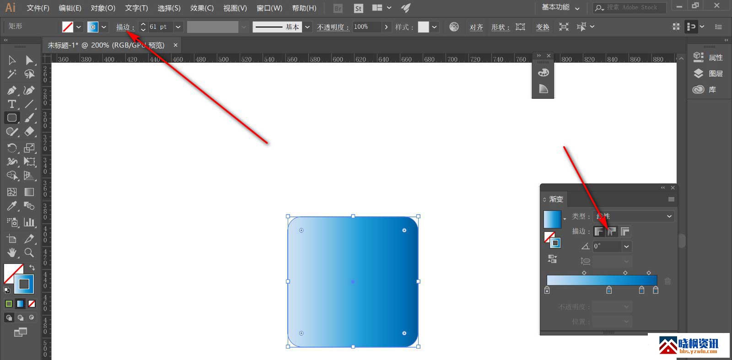Image resolution: width=732 pixels, height=360 pixels.
Task: Click the leftmost gradient color stop
Action: click(547, 290)
